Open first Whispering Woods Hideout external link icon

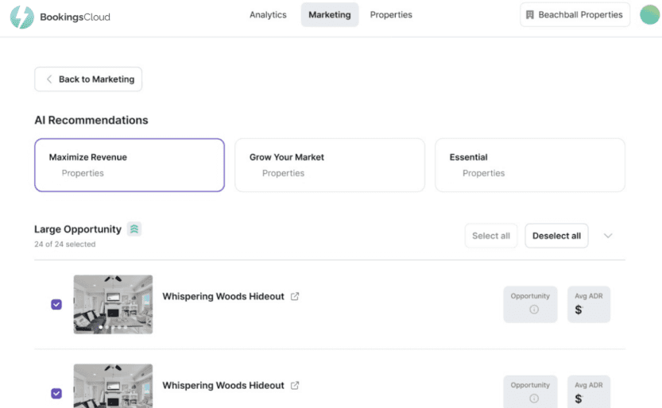pos(295,296)
